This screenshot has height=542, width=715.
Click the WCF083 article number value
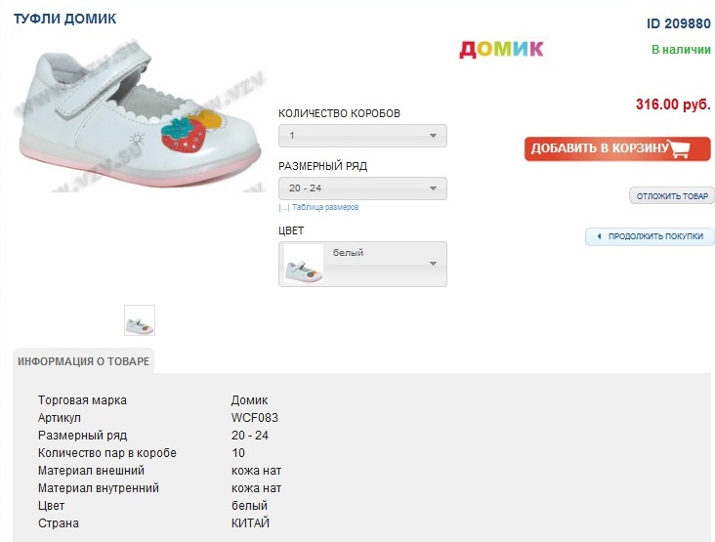(255, 418)
